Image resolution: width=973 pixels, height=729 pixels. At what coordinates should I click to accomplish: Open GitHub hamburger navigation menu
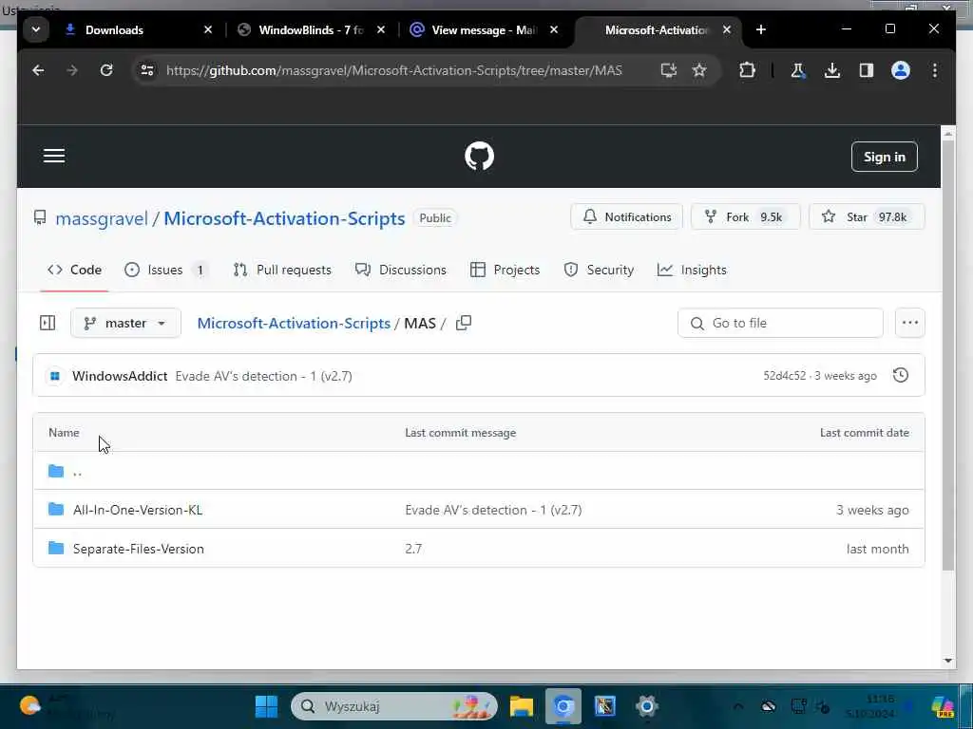point(54,157)
